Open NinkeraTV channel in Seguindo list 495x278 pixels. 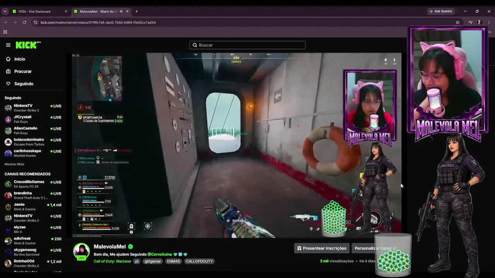33,108
